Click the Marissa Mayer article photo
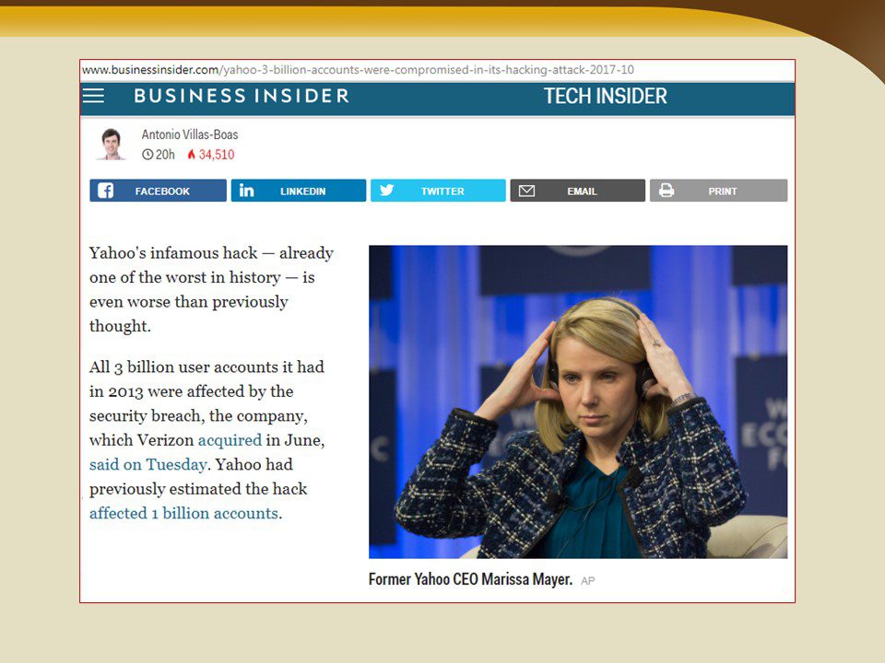 (x=578, y=402)
